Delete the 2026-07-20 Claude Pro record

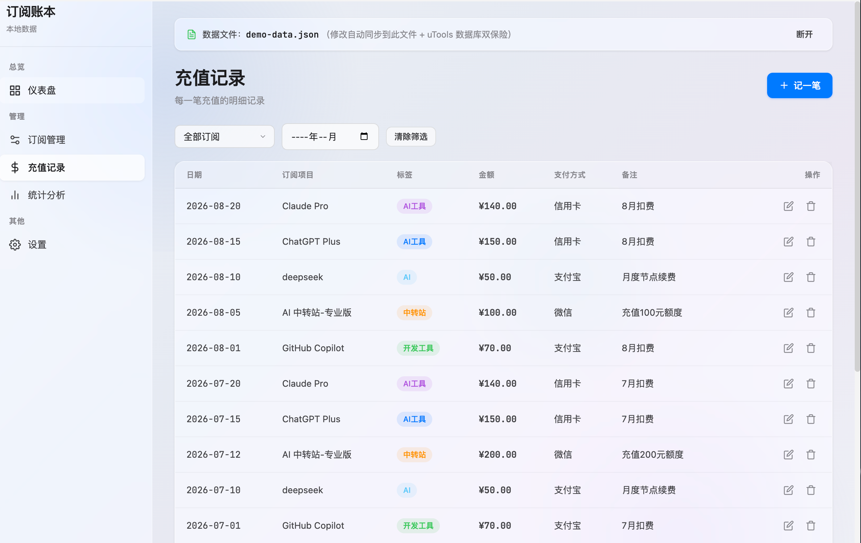point(811,384)
